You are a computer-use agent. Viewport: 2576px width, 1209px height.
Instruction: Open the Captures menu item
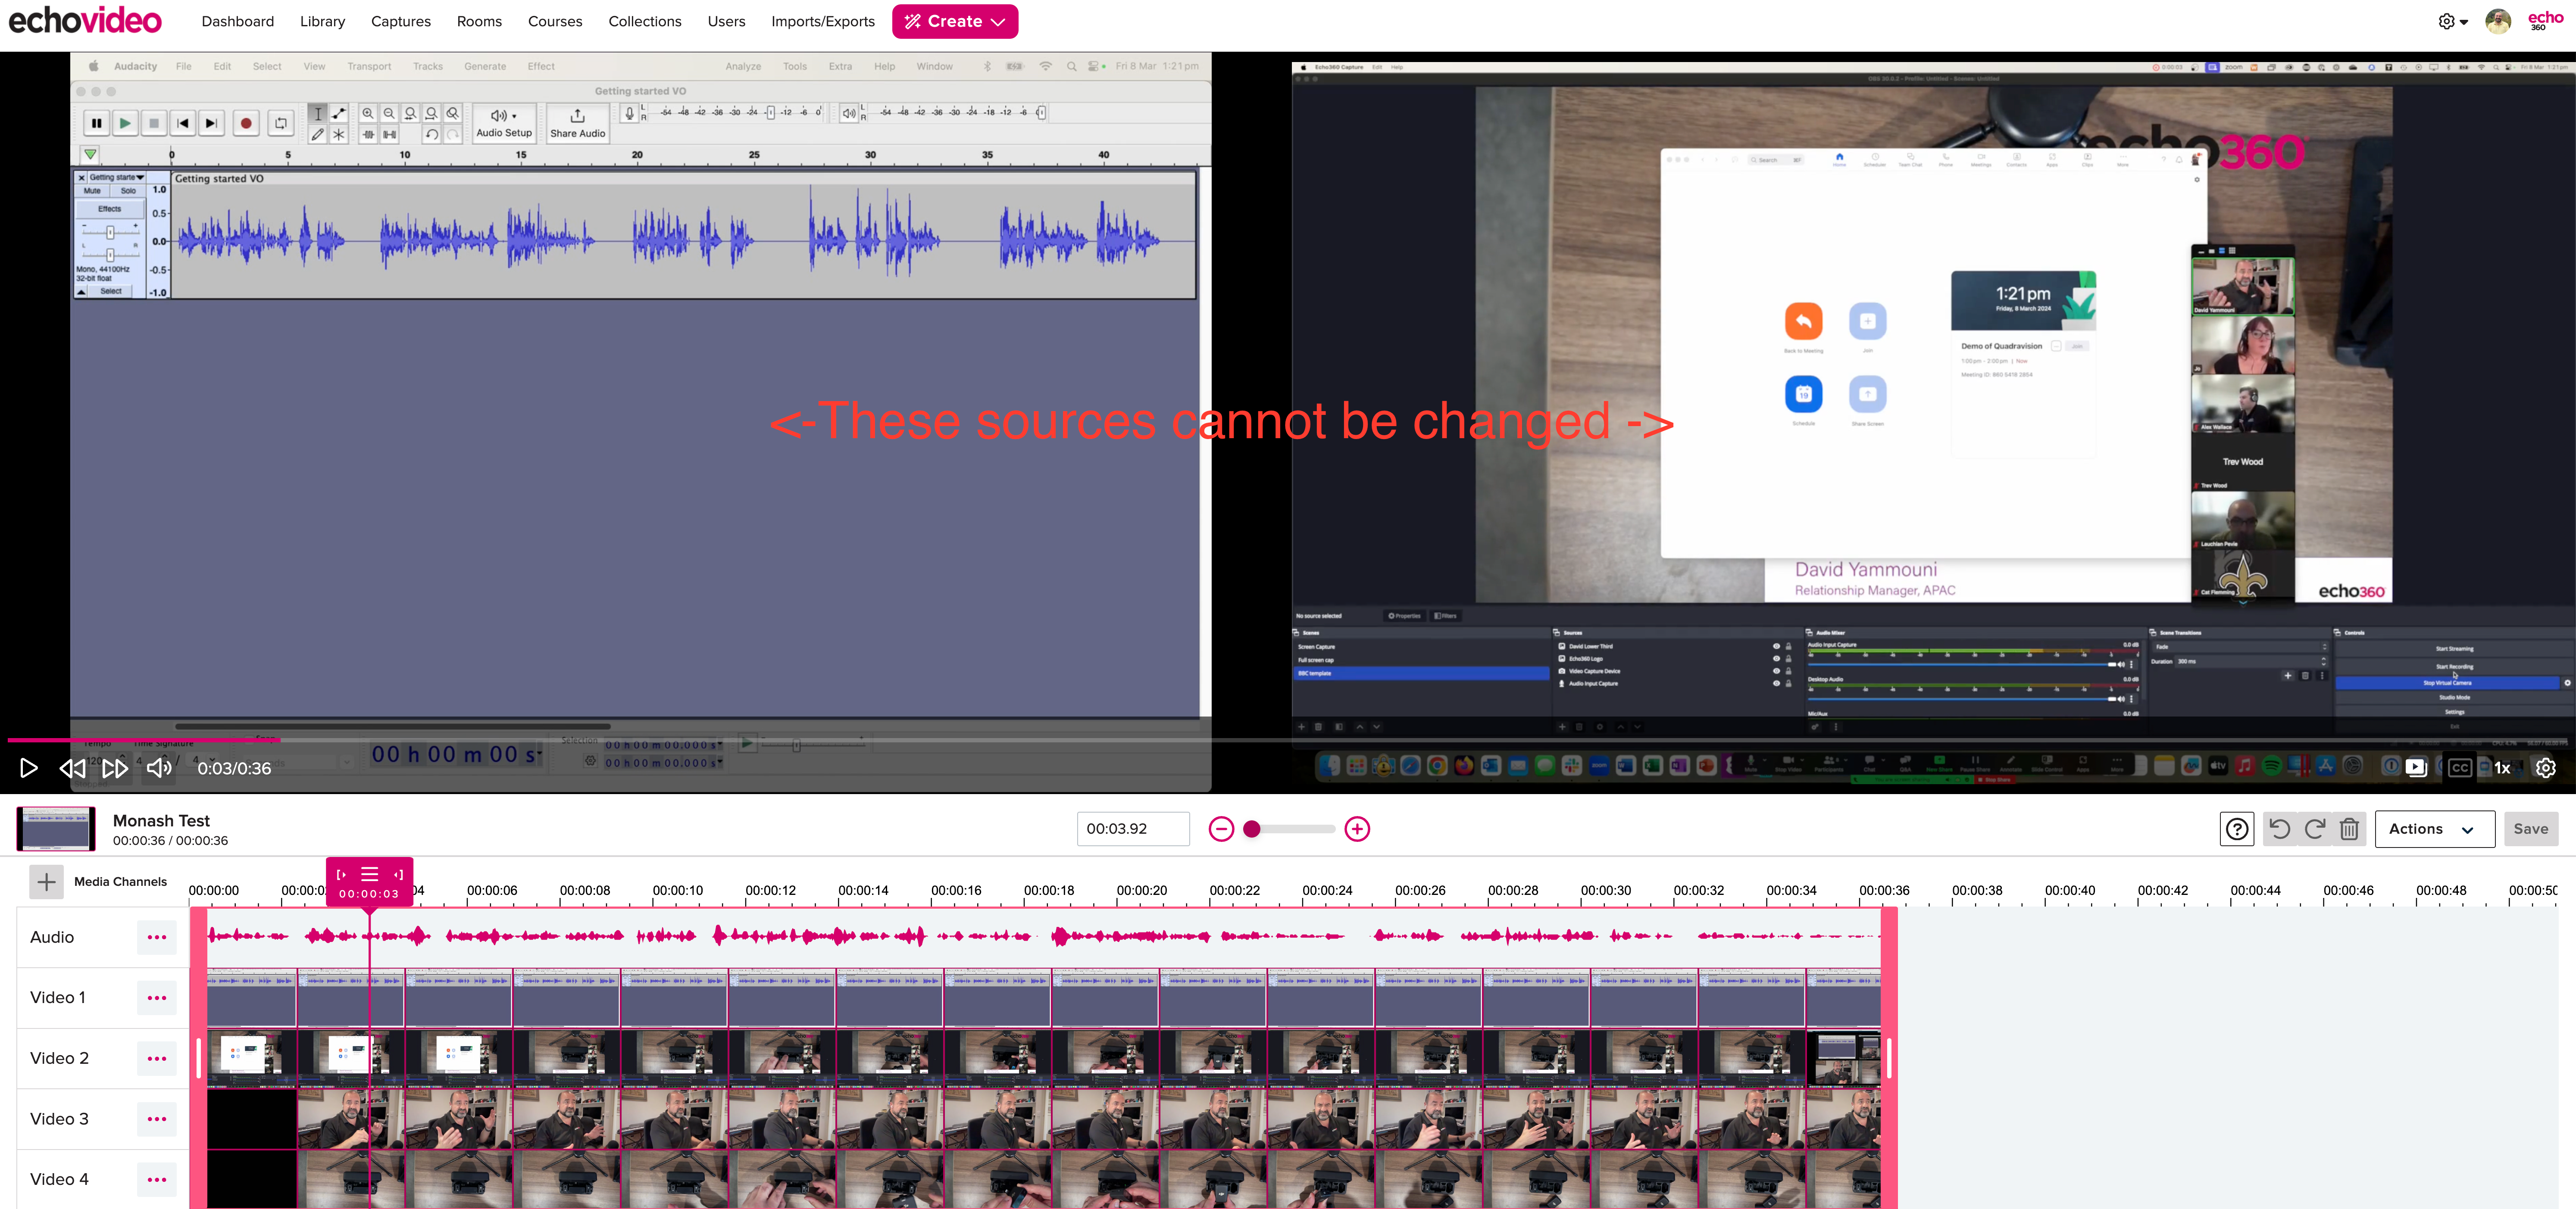pyautogui.click(x=400, y=21)
